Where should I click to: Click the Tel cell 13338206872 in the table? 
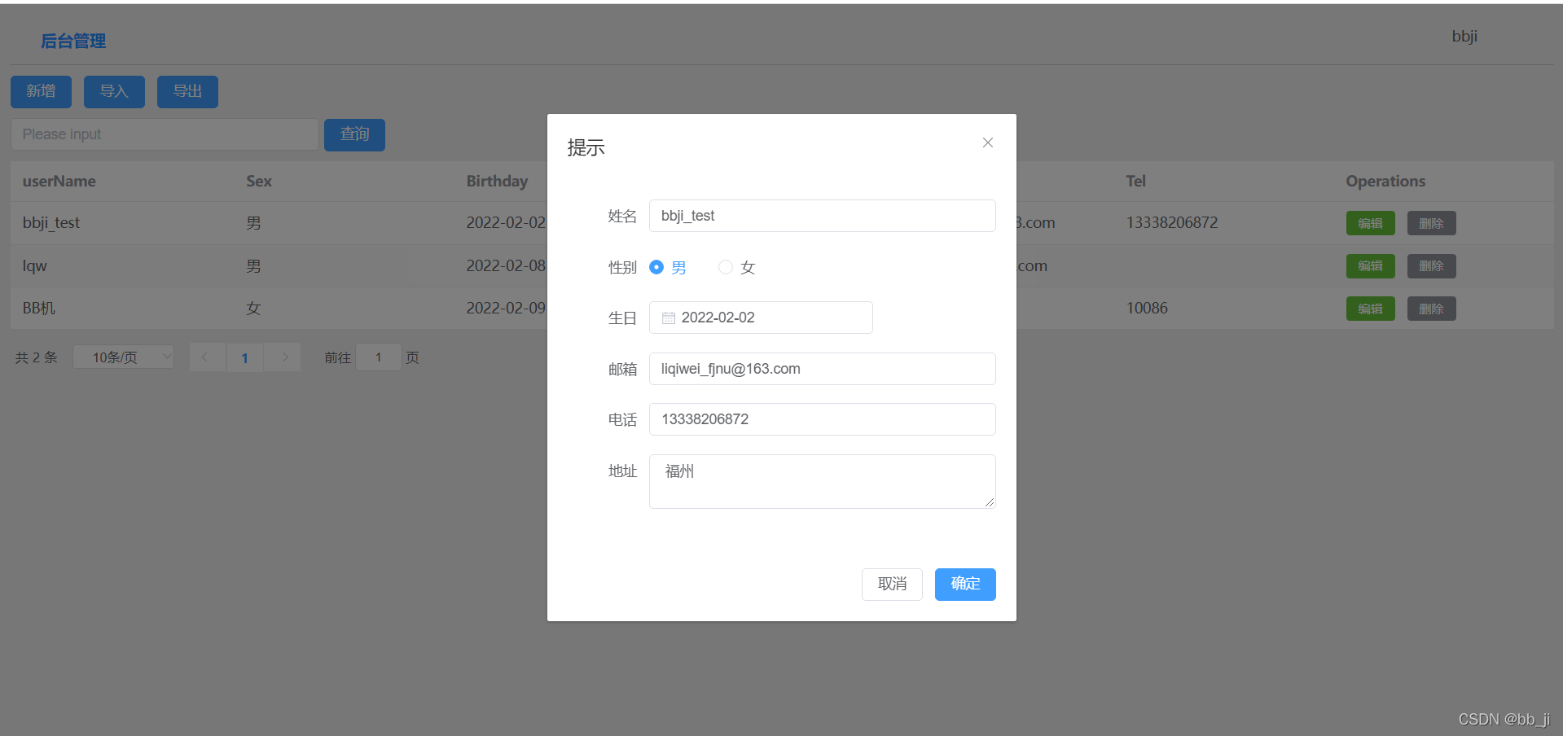point(1172,222)
